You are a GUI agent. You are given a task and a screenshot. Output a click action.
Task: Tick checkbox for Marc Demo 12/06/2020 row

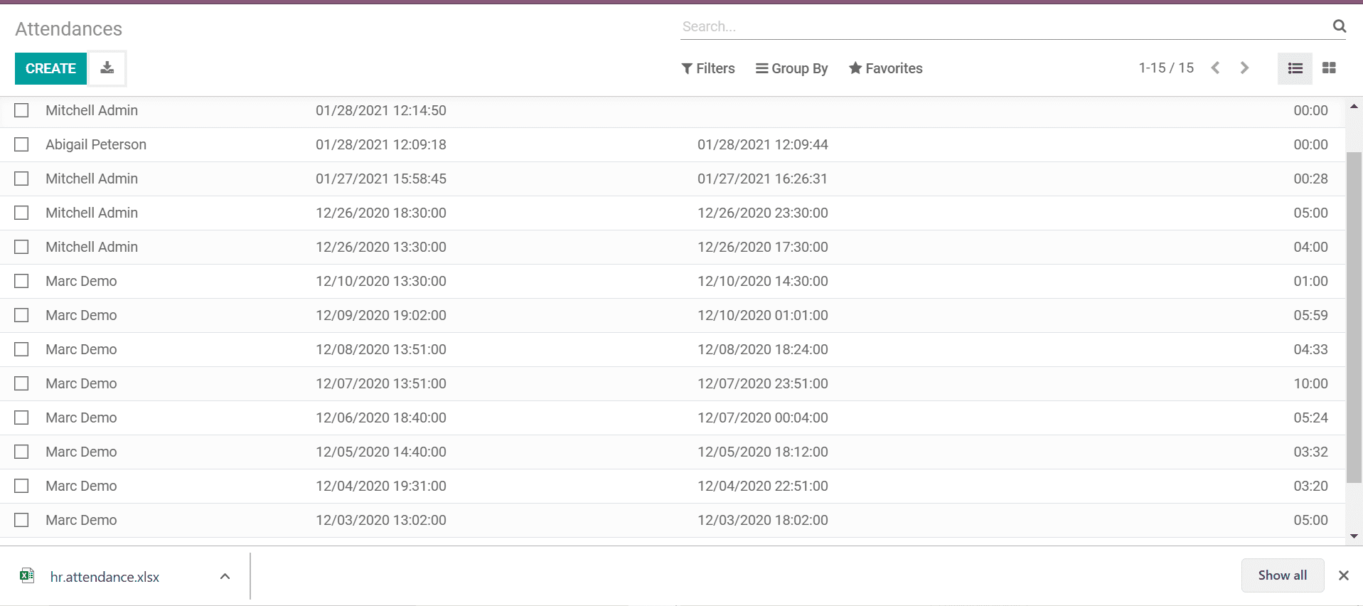(22, 418)
